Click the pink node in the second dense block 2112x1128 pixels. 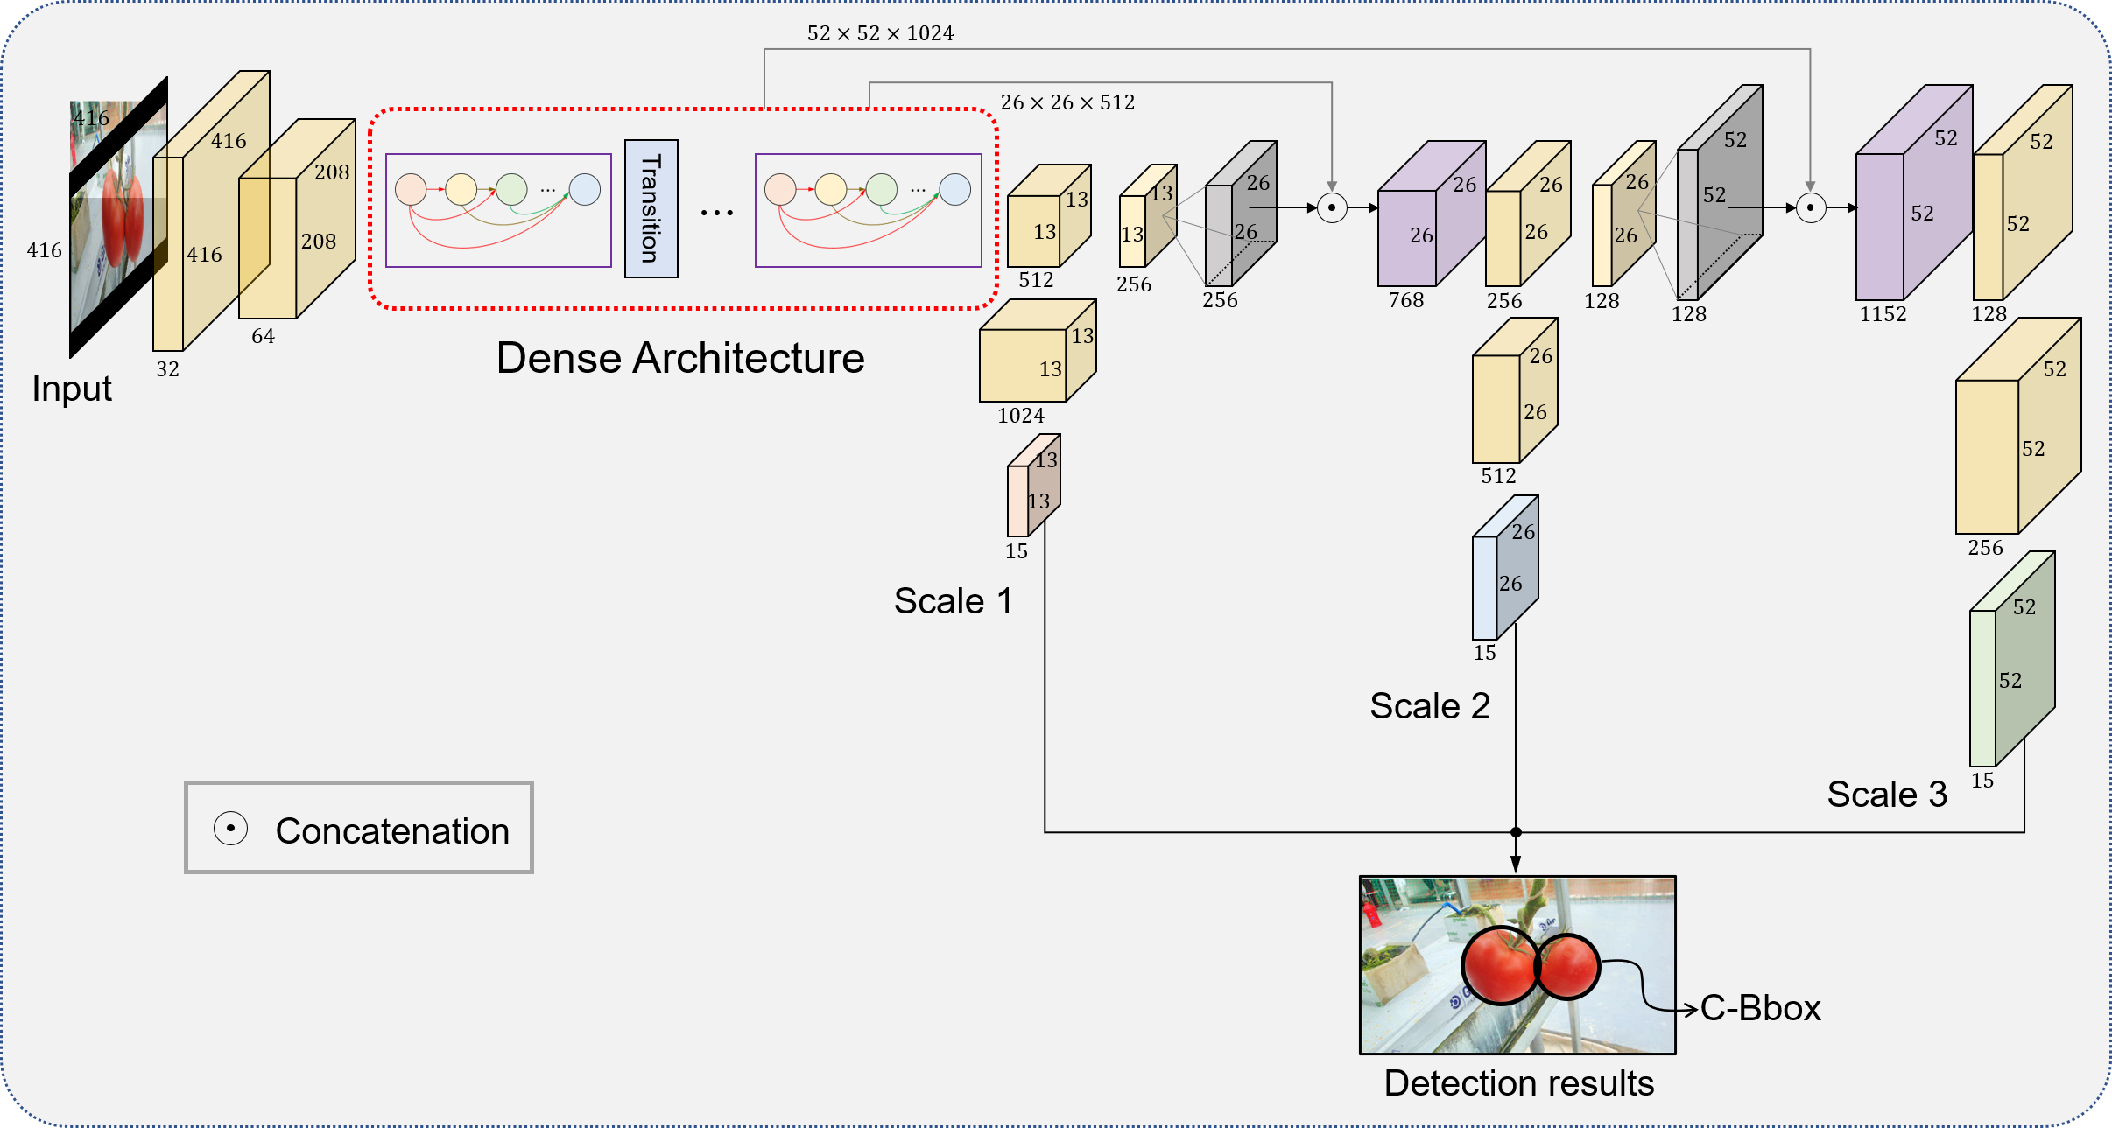click(x=780, y=189)
